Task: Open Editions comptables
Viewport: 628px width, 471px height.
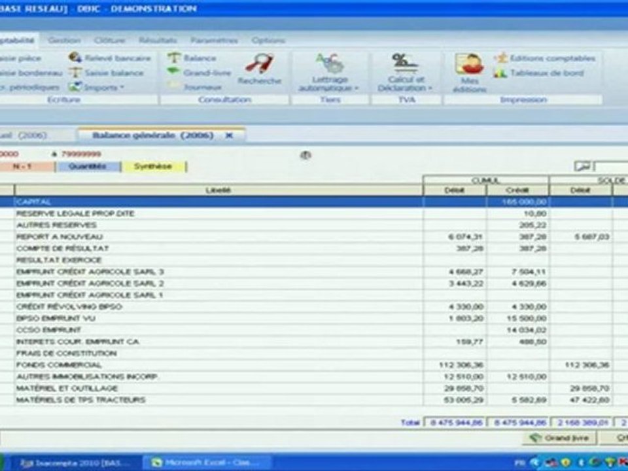Action: pos(546,58)
